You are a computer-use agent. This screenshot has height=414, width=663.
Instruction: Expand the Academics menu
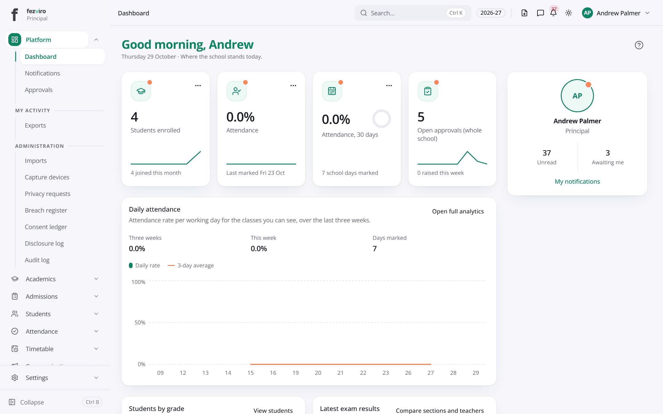55,279
